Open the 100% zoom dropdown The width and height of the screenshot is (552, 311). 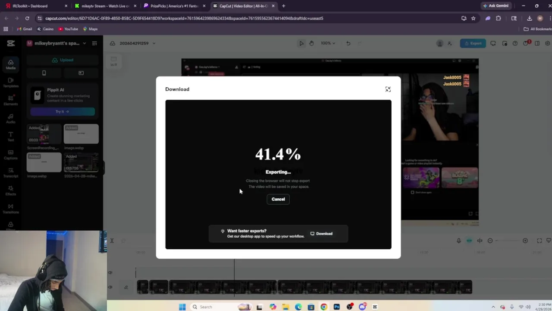[x=328, y=43]
